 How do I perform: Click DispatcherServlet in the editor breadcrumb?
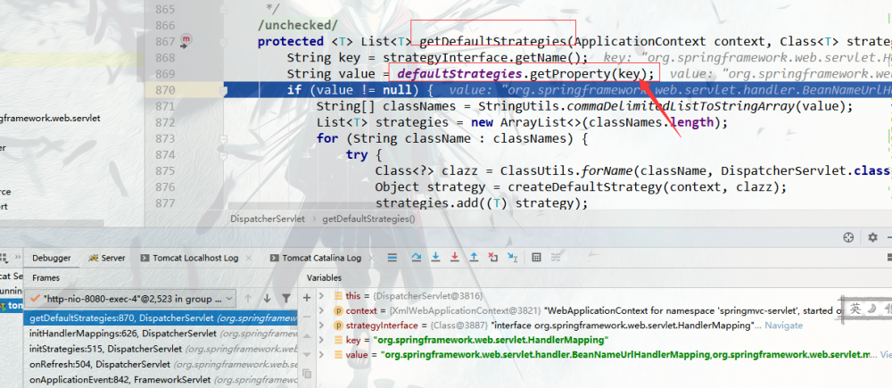point(268,219)
